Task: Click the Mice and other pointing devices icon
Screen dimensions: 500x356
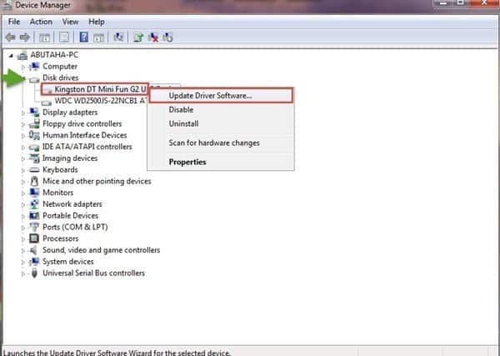Action: click(x=34, y=181)
